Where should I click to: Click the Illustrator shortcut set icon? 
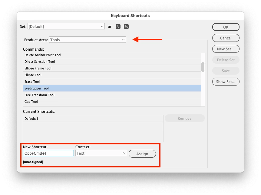coord(118,26)
